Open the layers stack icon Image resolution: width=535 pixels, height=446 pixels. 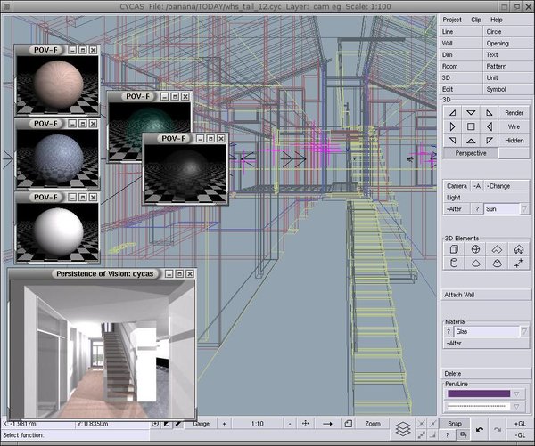click(x=402, y=427)
